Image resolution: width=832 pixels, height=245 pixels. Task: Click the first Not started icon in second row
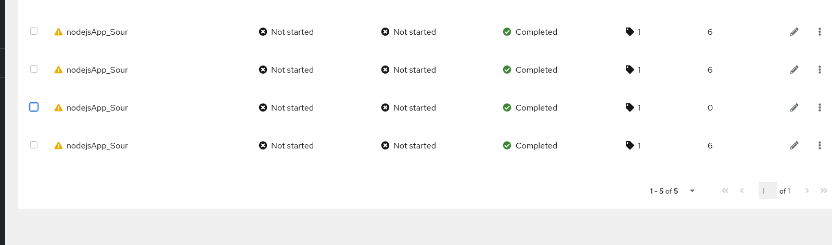263,70
